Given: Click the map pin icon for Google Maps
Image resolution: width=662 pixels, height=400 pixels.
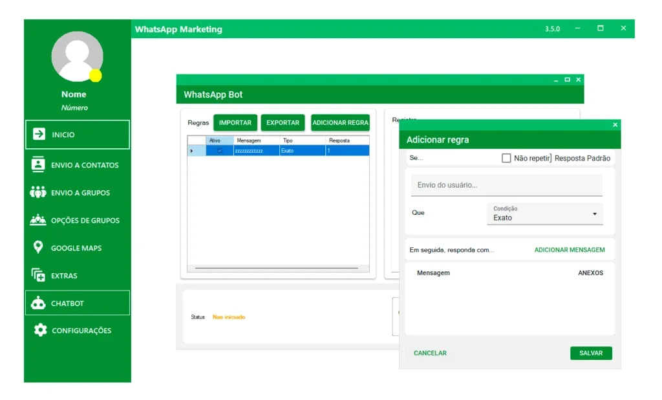Looking at the screenshot, I should click(x=38, y=247).
